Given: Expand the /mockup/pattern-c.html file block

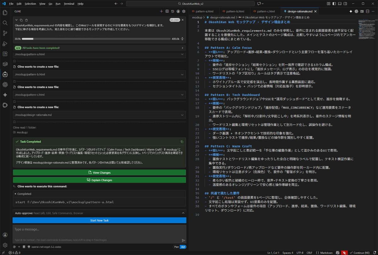Looking at the screenshot, I should [99, 95].
